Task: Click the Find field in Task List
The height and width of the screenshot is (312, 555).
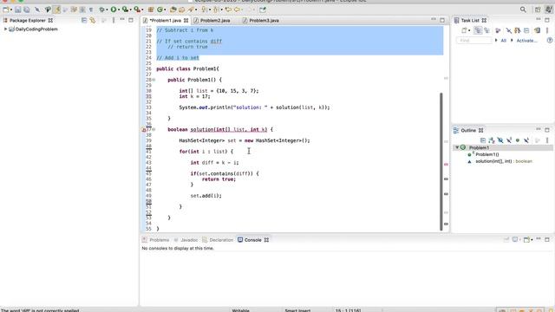Action: point(474,41)
